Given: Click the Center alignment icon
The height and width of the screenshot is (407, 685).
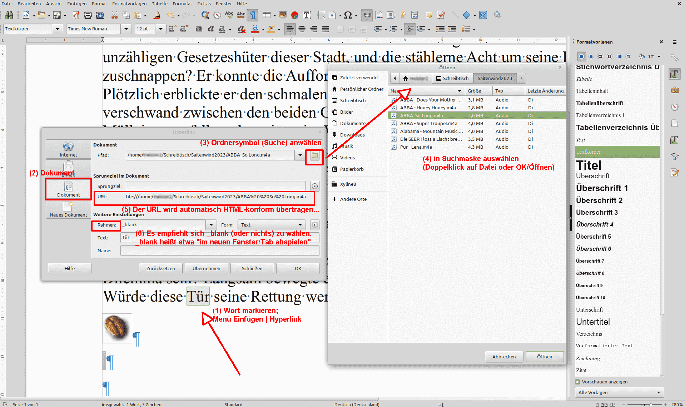Looking at the screenshot, I should pos(302,29).
